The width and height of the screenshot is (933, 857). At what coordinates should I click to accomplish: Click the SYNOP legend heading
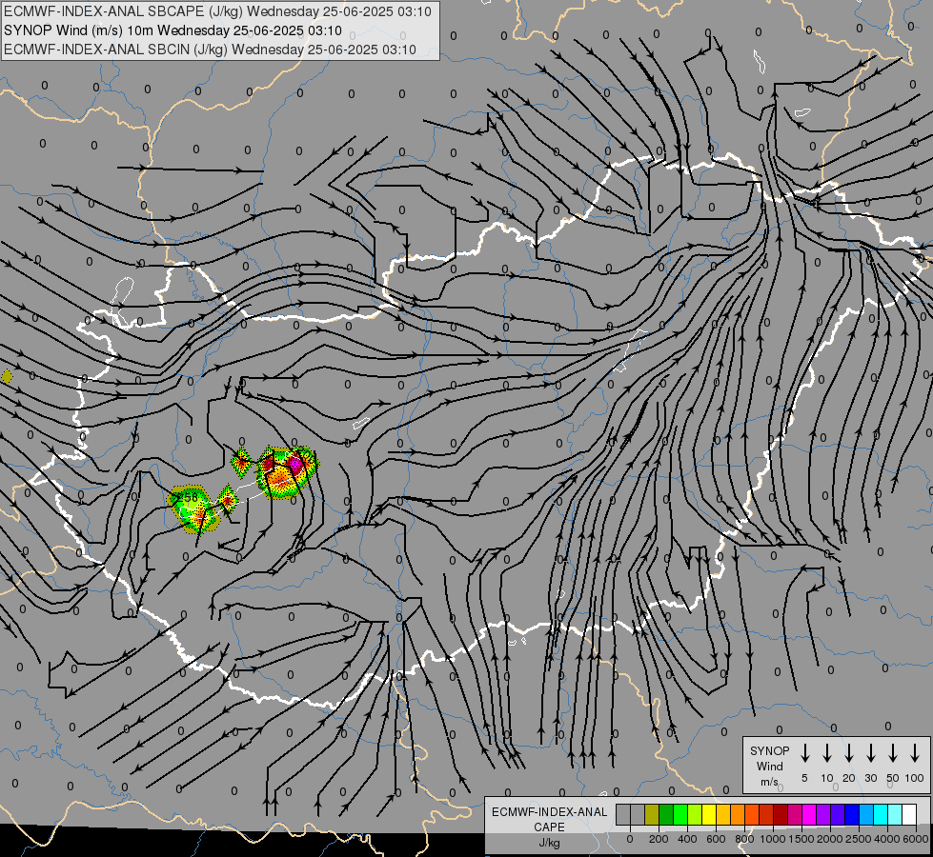pyautogui.click(x=769, y=750)
